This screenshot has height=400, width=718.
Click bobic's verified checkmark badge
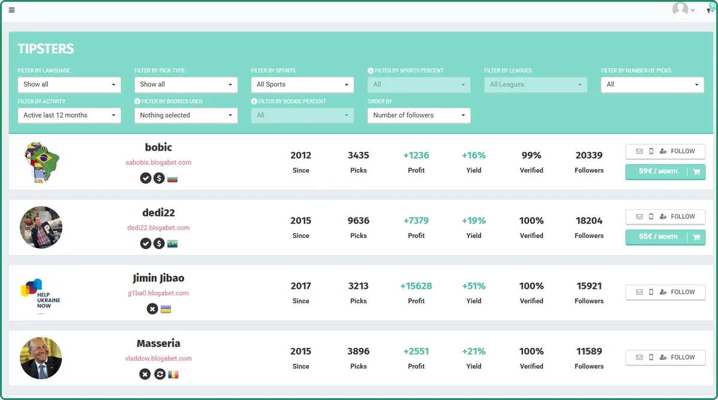coord(145,178)
